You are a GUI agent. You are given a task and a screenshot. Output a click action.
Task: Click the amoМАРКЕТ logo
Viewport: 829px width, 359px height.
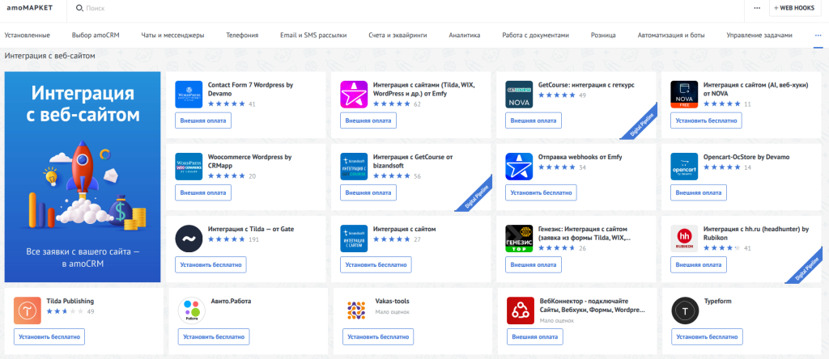coord(30,8)
